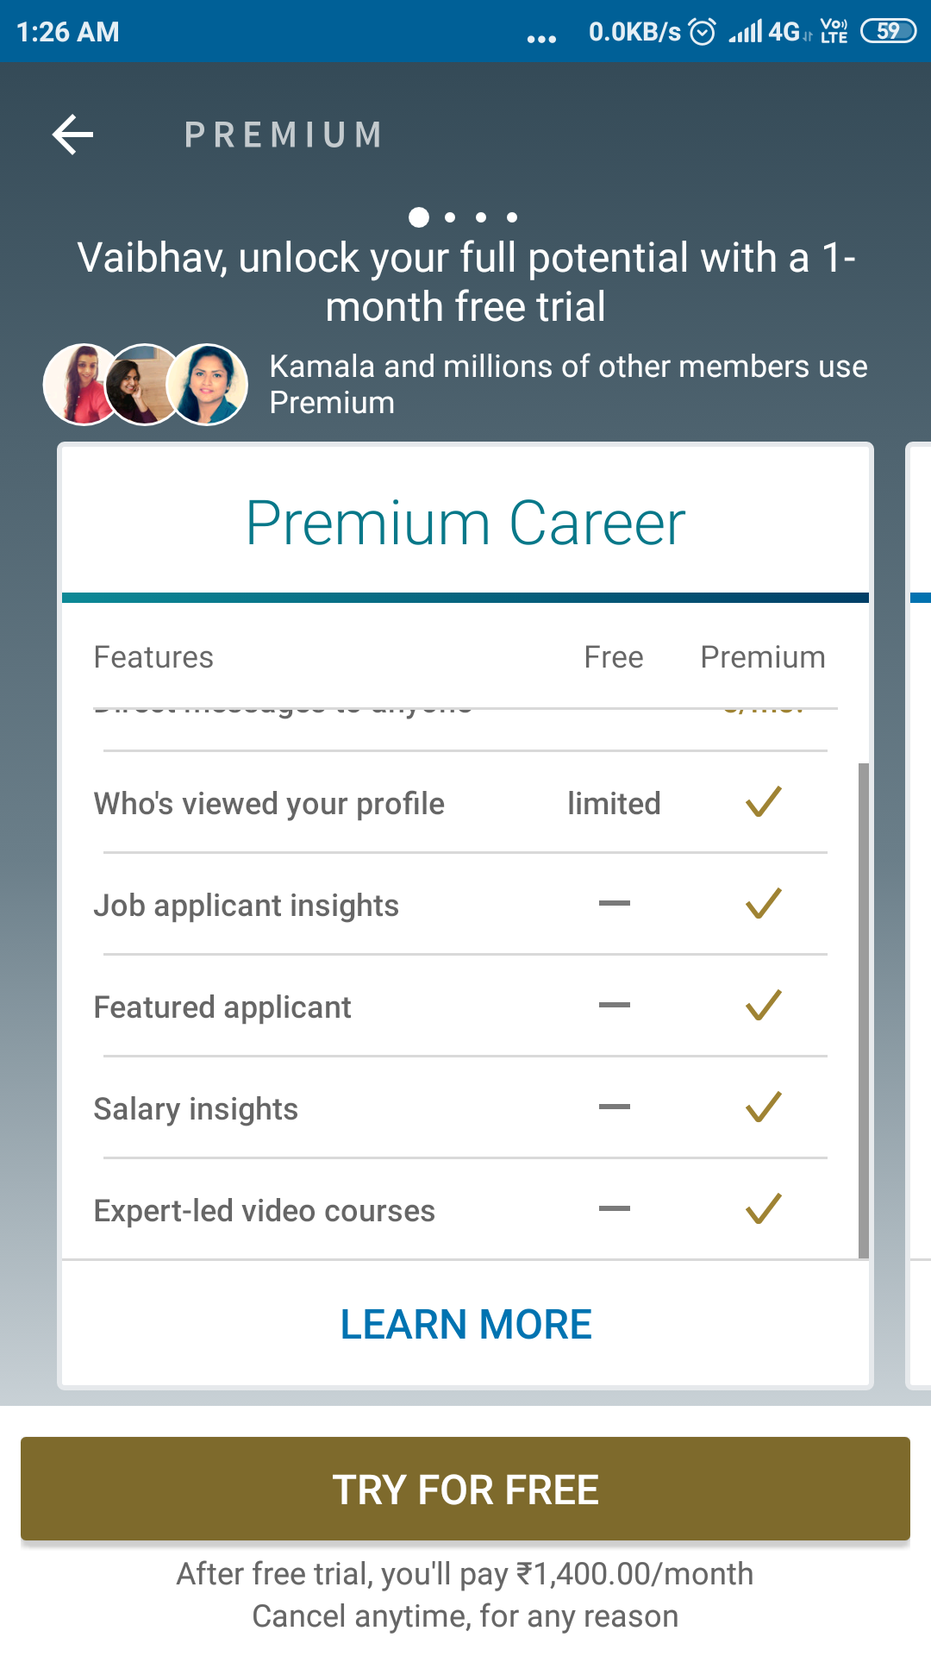Tap the rightmost member profile photo
This screenshot has width=931, height=1656.
(x=208, y=385)
